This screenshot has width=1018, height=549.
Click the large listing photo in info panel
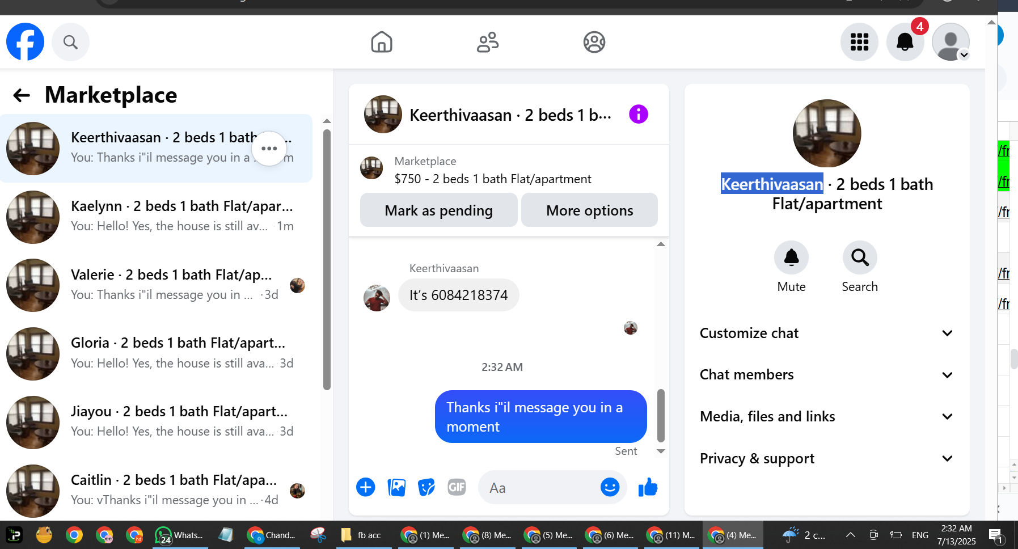point(827,134)
